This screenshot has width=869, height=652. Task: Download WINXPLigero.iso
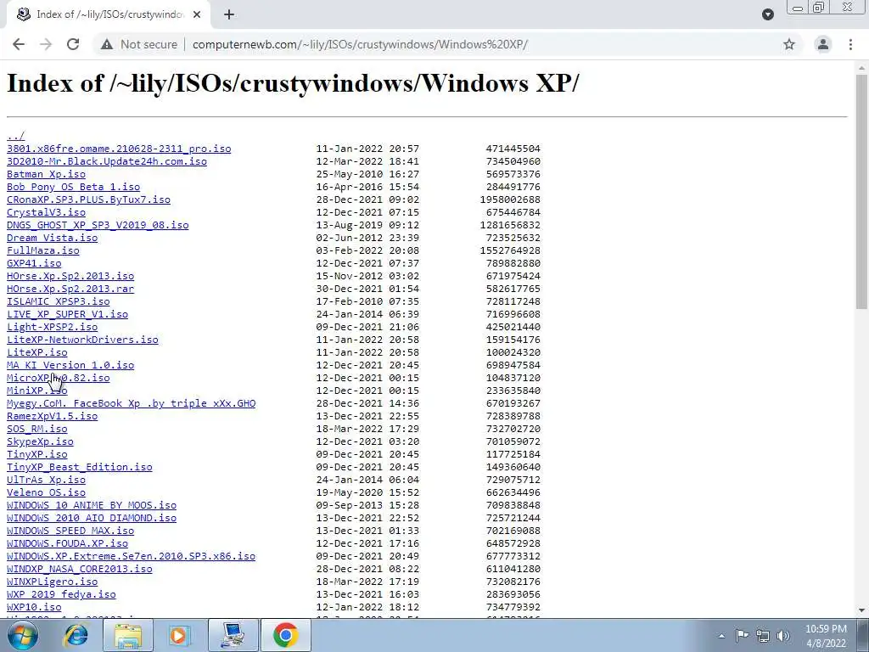[52, 582]
